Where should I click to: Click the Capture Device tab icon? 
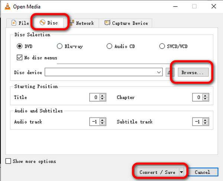(107, 23)
